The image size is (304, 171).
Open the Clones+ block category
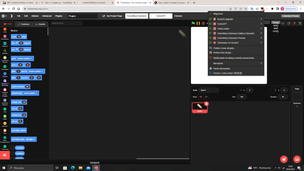(x=5, y=124)
